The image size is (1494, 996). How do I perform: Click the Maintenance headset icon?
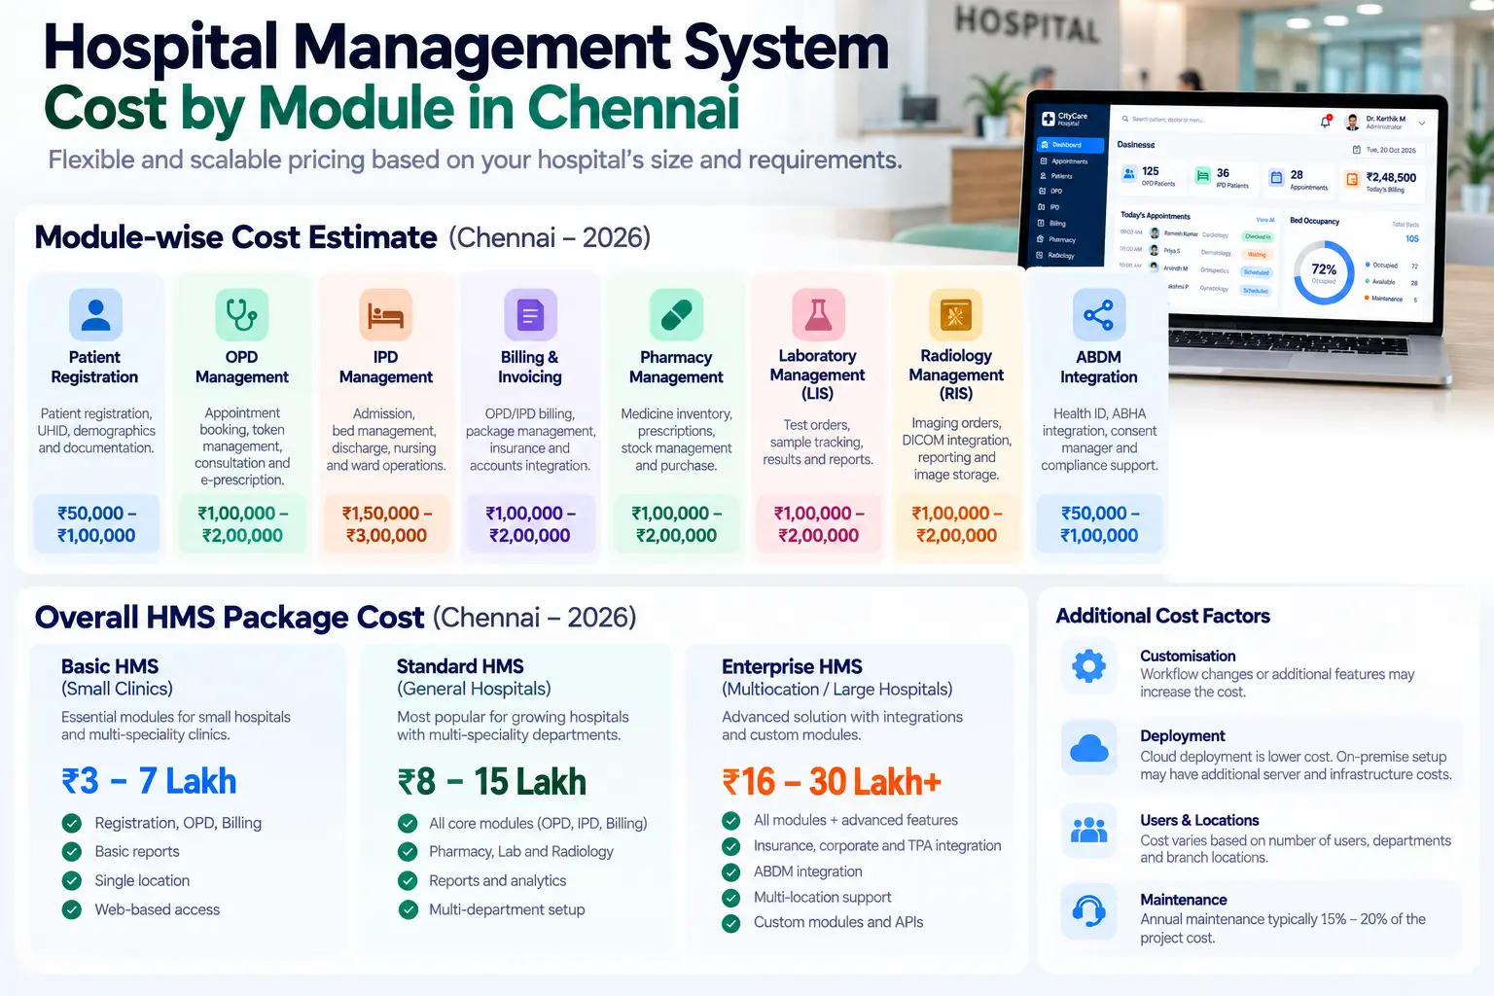[x=1088, y=911]
